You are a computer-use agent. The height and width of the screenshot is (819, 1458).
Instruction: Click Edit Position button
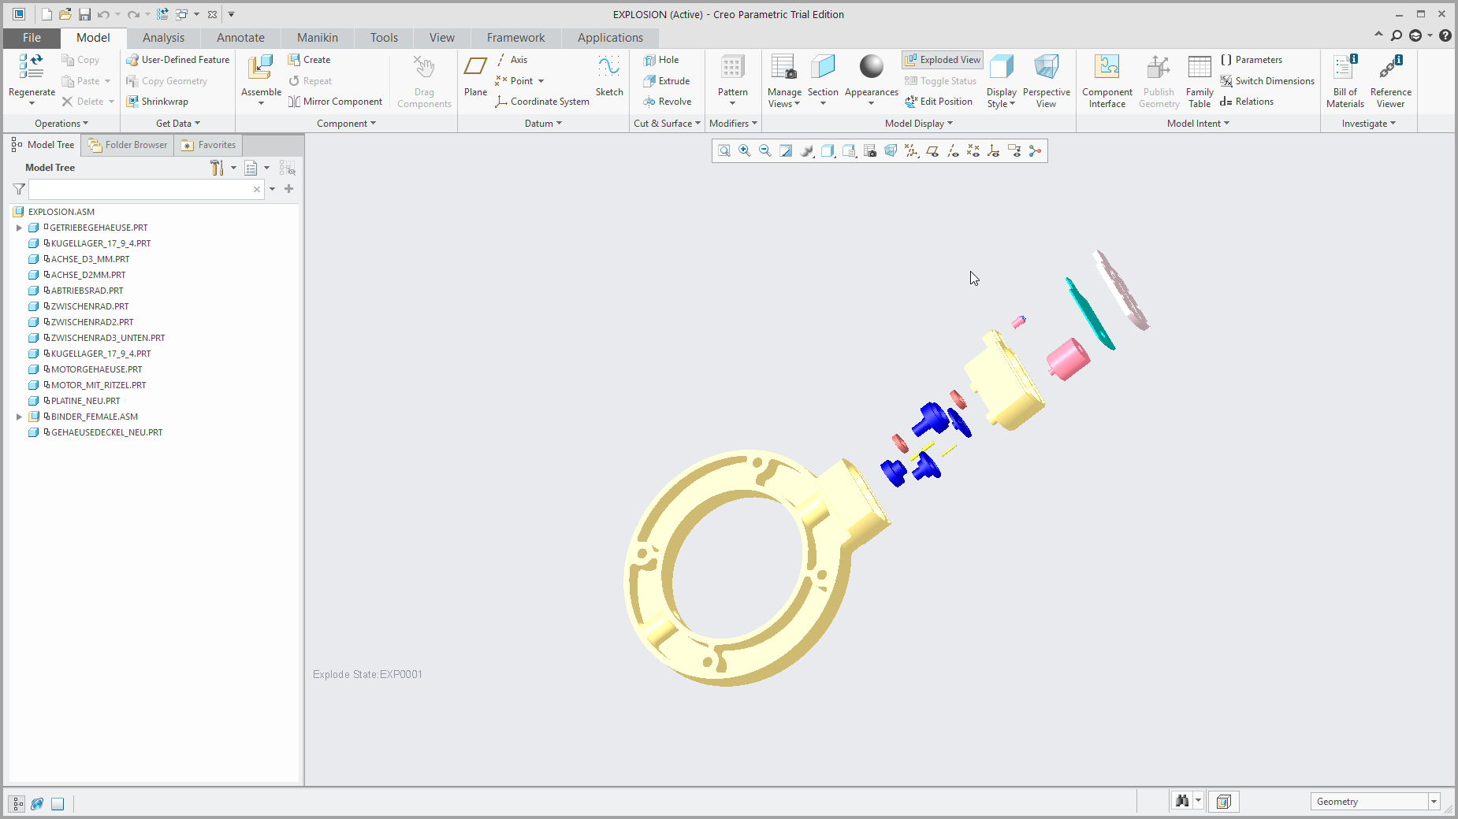tap(939, 102)
